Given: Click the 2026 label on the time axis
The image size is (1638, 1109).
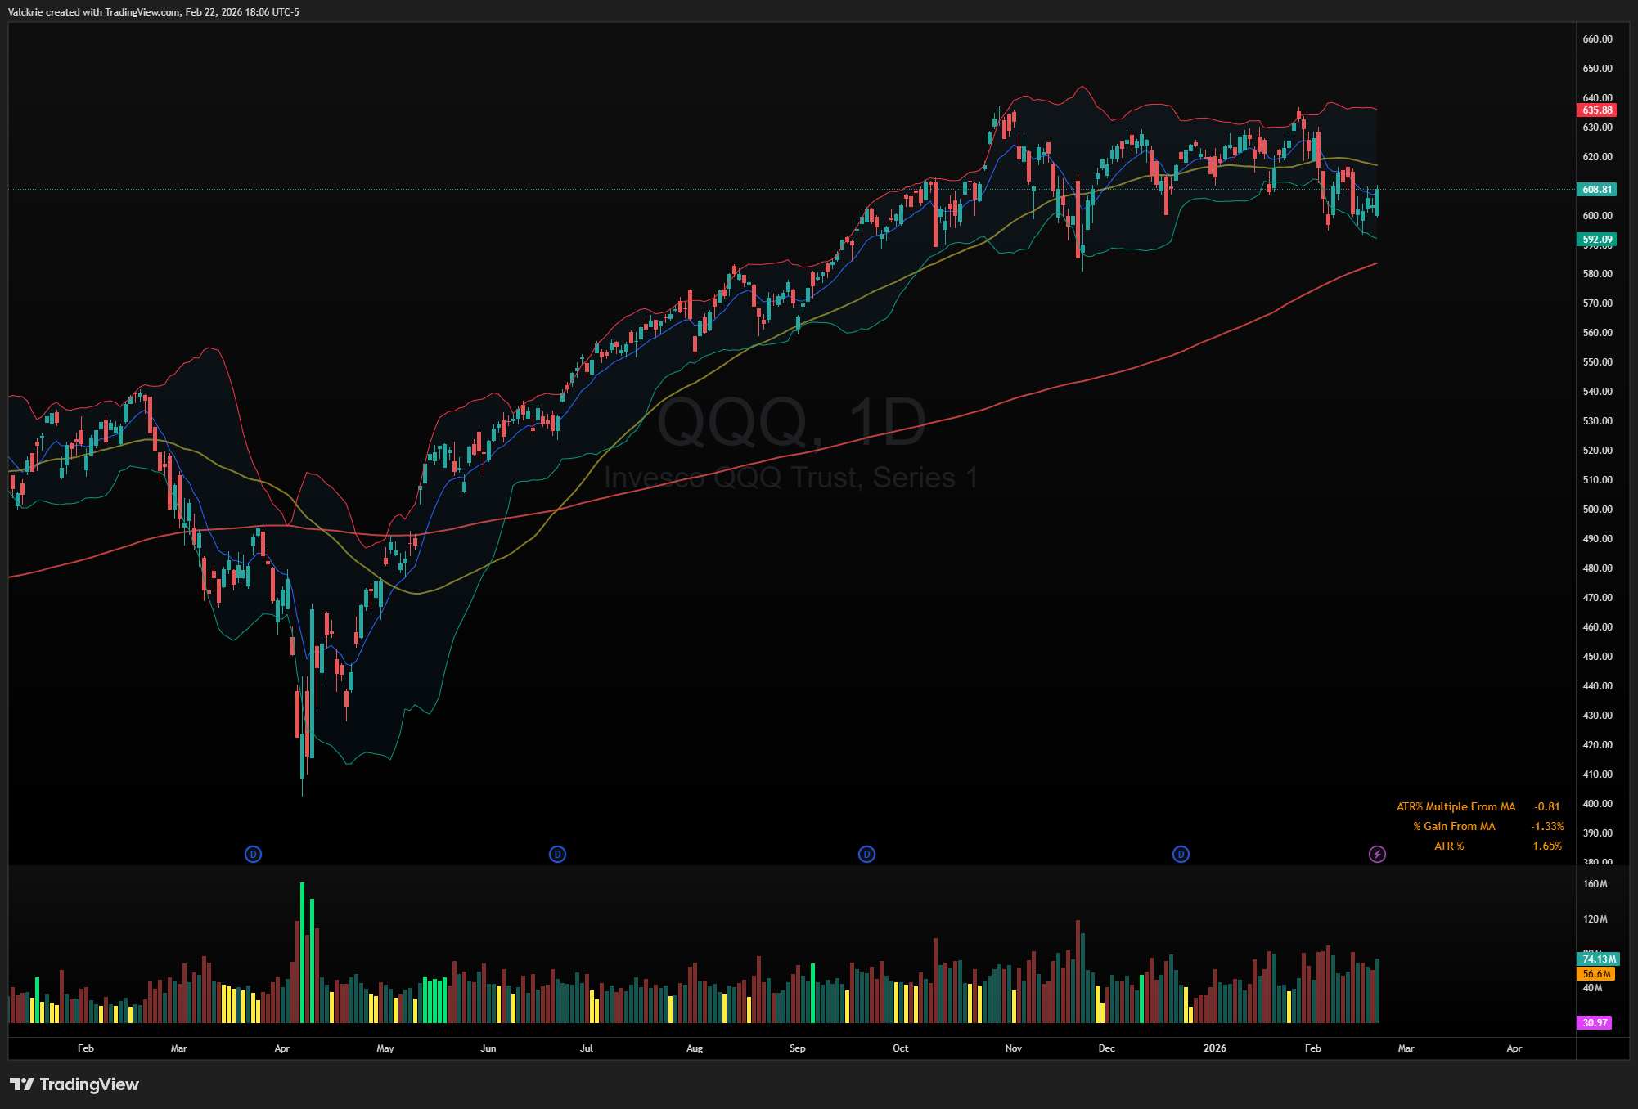Looking at the screenshot, I should click(1214, 1048).
